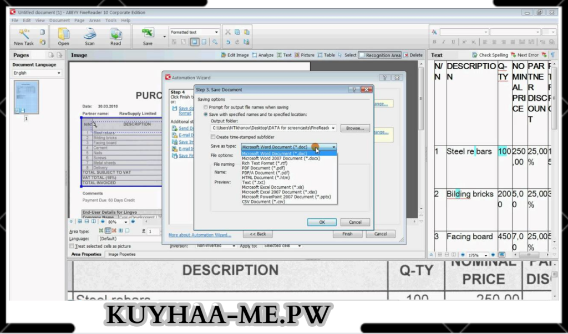Viewport: 568px width, 334px height.
Task: Select Prompt for output file names radio
Action: coord(206,107)
